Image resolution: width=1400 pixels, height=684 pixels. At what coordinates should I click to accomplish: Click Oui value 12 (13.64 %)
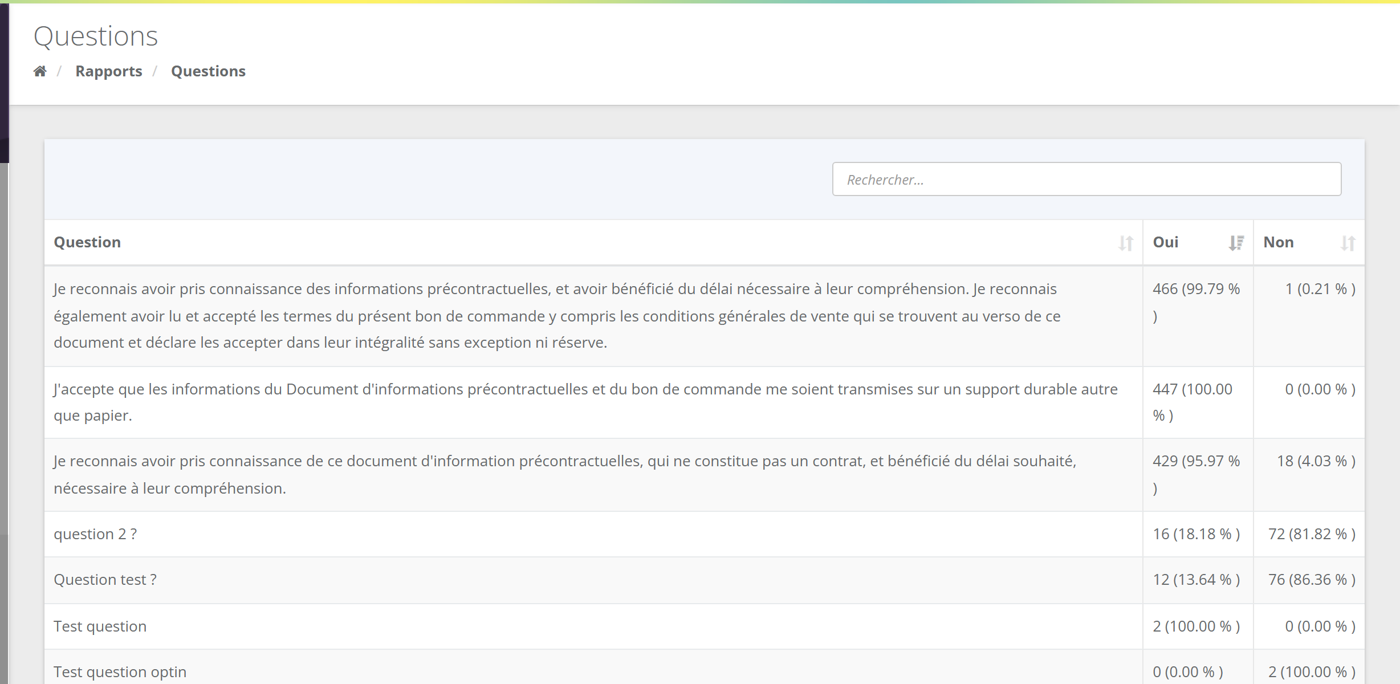(x=1196, y=580)
